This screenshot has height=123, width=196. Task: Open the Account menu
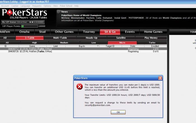(5, 6)
